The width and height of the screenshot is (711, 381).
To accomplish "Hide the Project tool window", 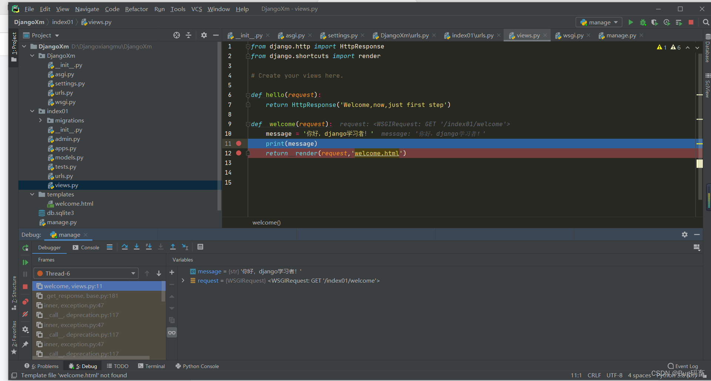I will (216, 35).
